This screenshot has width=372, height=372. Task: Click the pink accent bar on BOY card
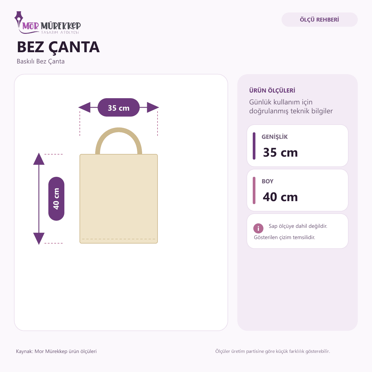point(254,190)
